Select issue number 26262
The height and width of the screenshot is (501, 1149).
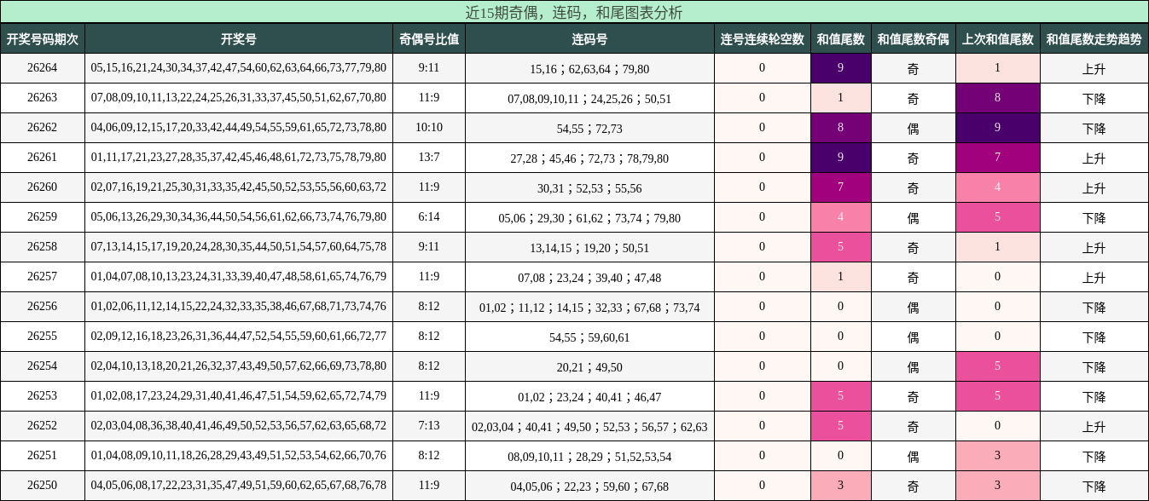(43, 128)
